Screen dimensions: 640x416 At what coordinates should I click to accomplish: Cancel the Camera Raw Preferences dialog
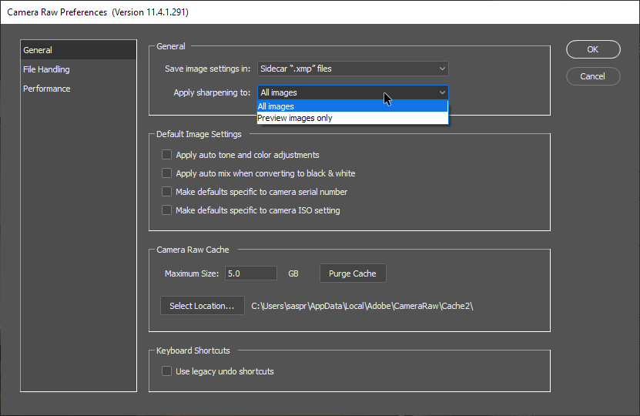pyautogui.click(x=592, y=76)
